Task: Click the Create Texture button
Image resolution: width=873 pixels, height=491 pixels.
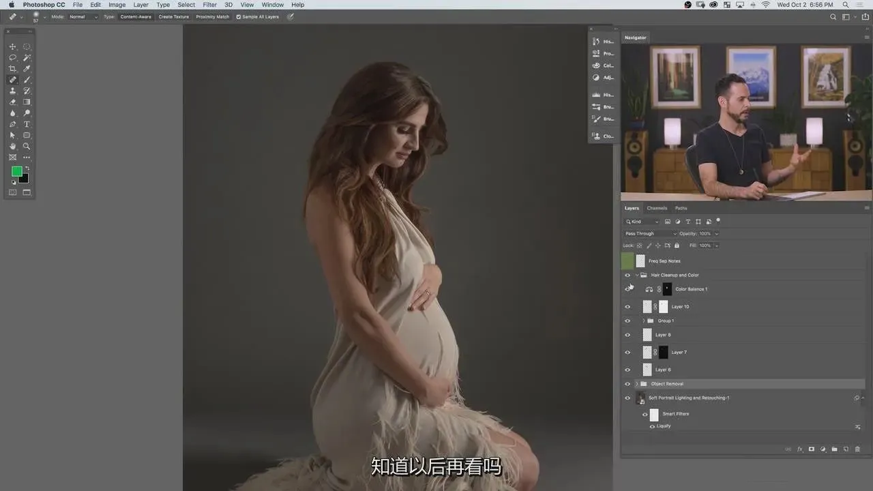Action: [173, 16]
